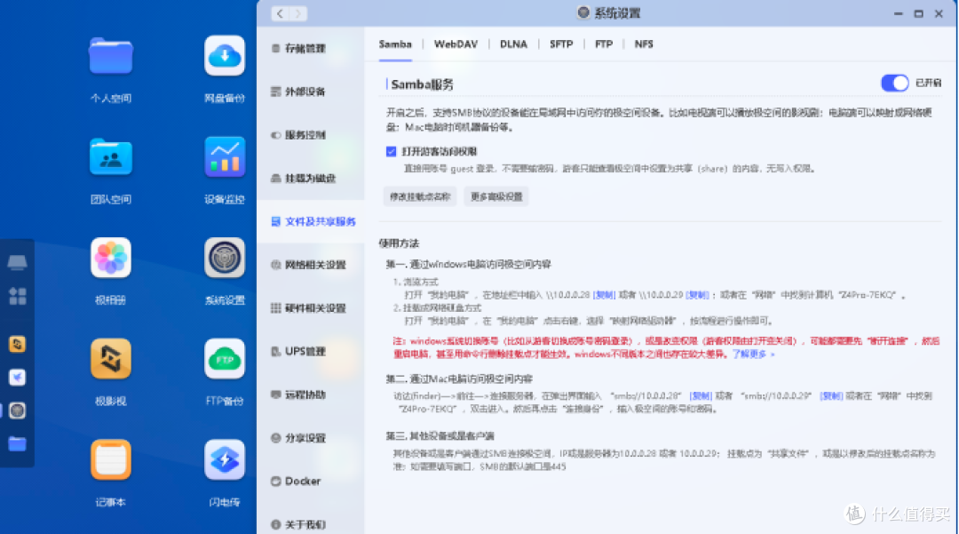Screen dimensions: 959x534
Task: Switch to the Samba tab
Action: pos(395,44)
